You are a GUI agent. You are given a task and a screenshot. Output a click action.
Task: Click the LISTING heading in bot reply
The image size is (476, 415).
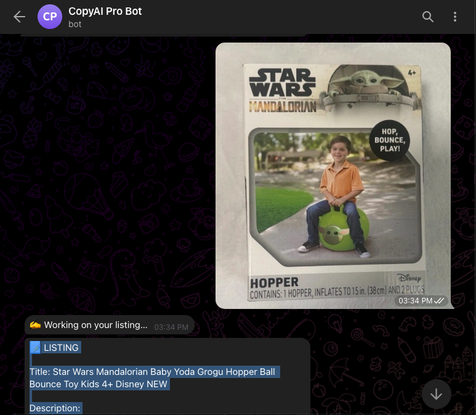[x=61, y=348]
